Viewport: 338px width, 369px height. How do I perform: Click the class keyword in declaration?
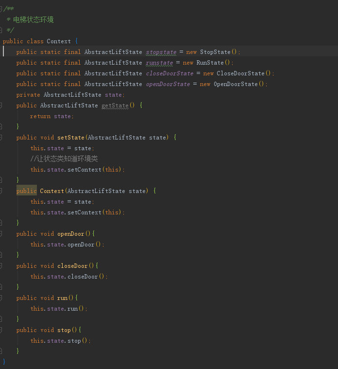[35, 41]
